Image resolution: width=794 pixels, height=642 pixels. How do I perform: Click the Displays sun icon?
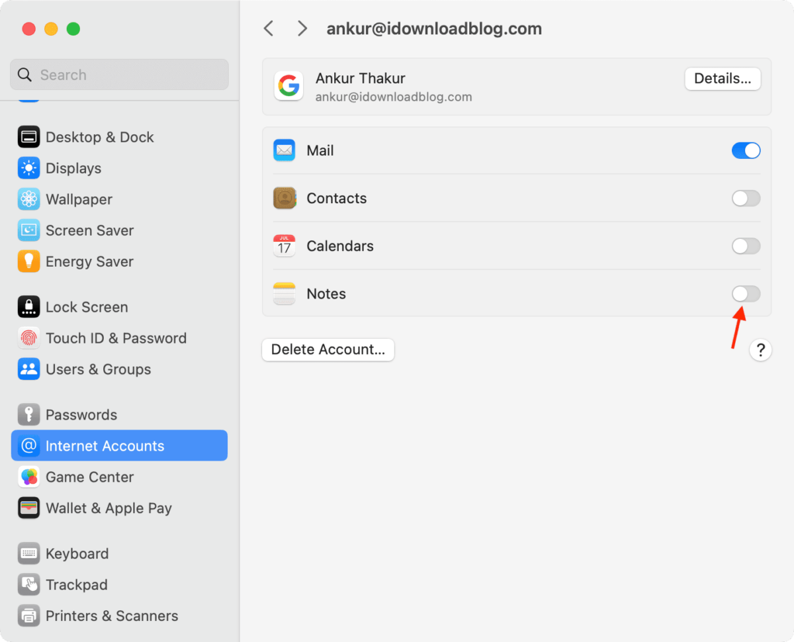coord(28,168)
